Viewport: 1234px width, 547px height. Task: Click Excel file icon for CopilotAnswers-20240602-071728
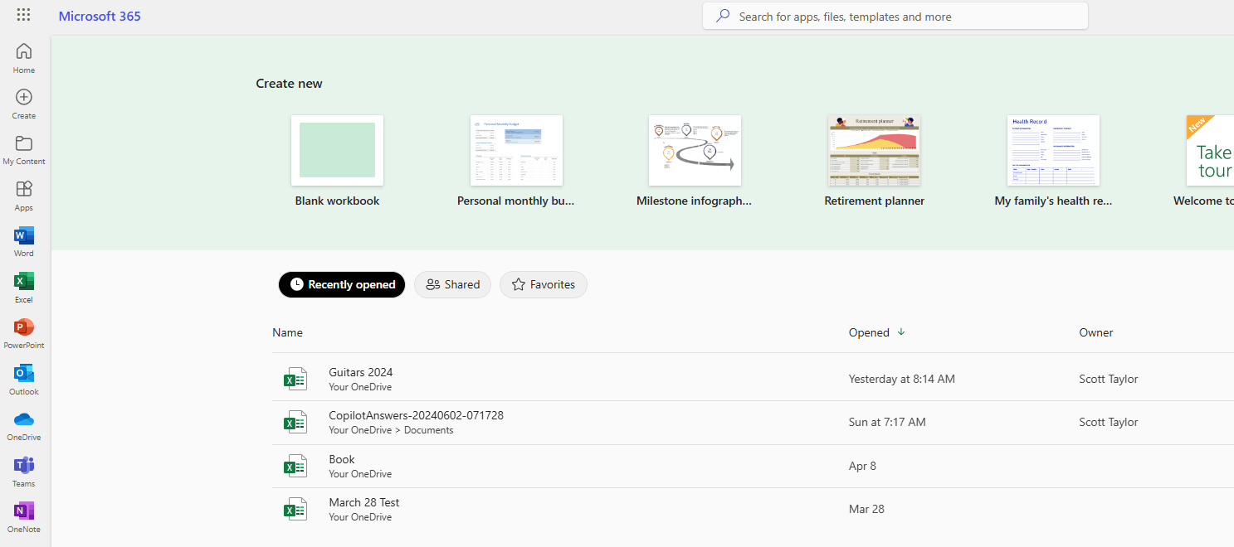295,422
